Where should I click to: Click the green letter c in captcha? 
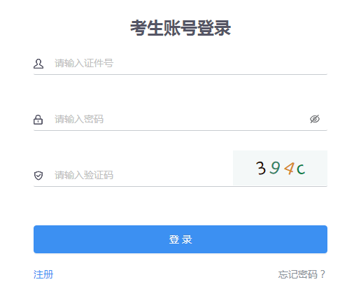click(x=301, y=169)
